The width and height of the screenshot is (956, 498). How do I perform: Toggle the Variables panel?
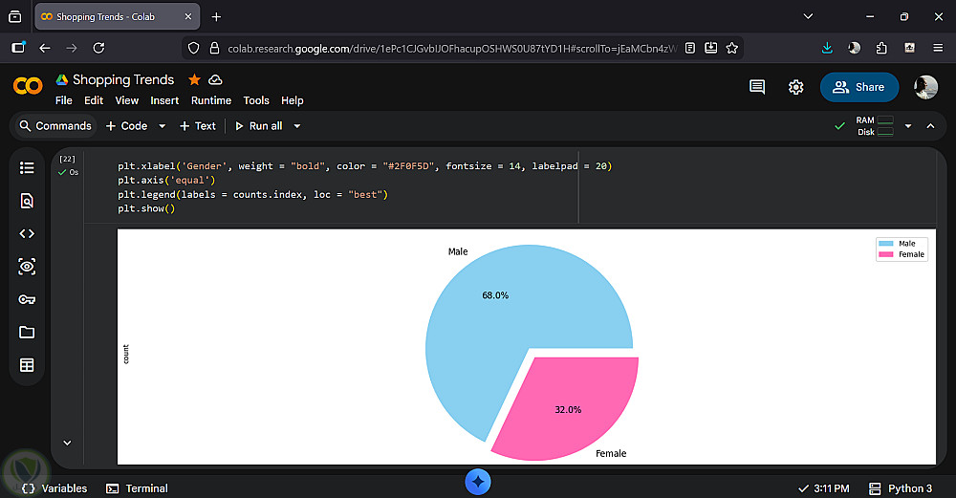click(x=54, y=488)
